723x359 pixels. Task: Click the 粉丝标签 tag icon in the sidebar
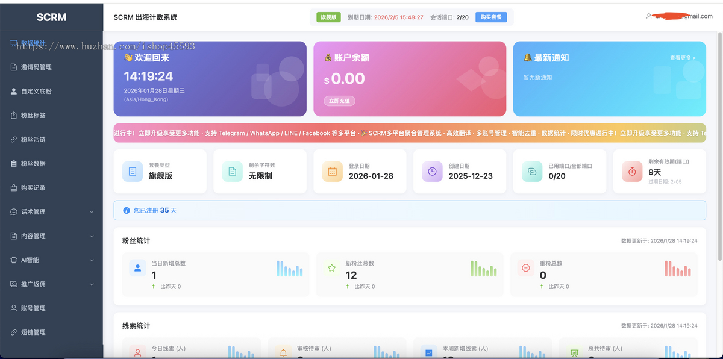click(14, 116)
